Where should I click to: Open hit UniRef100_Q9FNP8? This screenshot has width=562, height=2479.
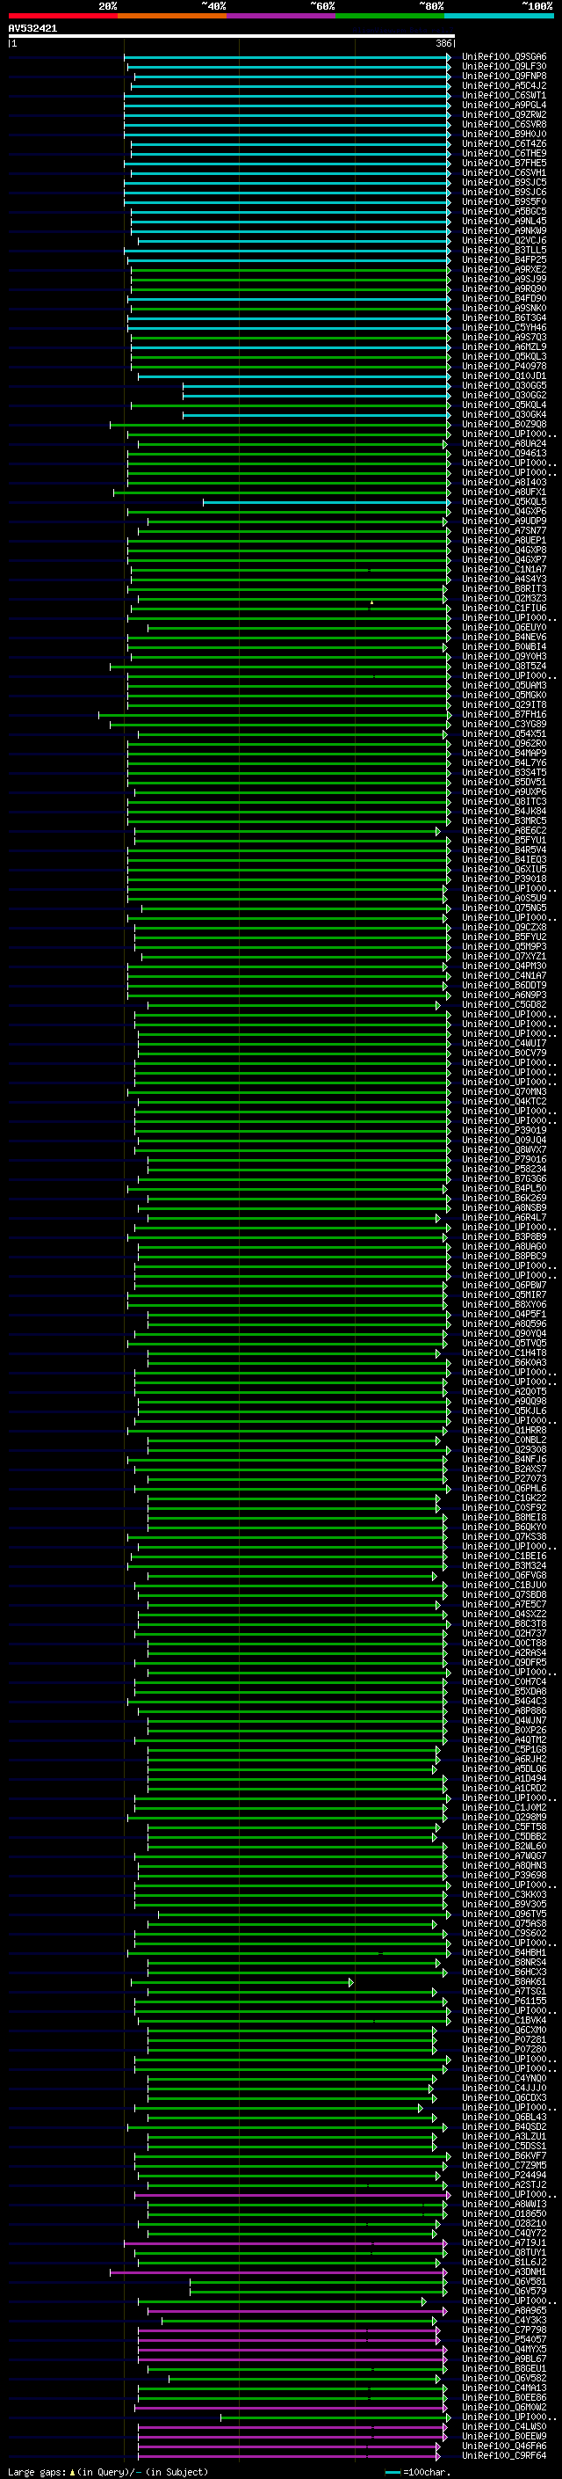coord(504,76)
